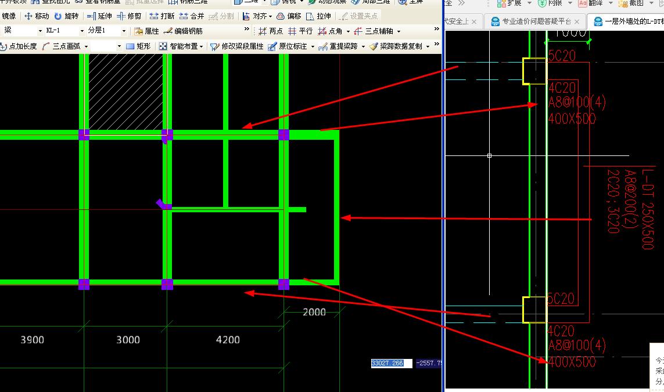Expand the Three-Point Arc (三点画弧) dropdown arrow

(87, 46)
